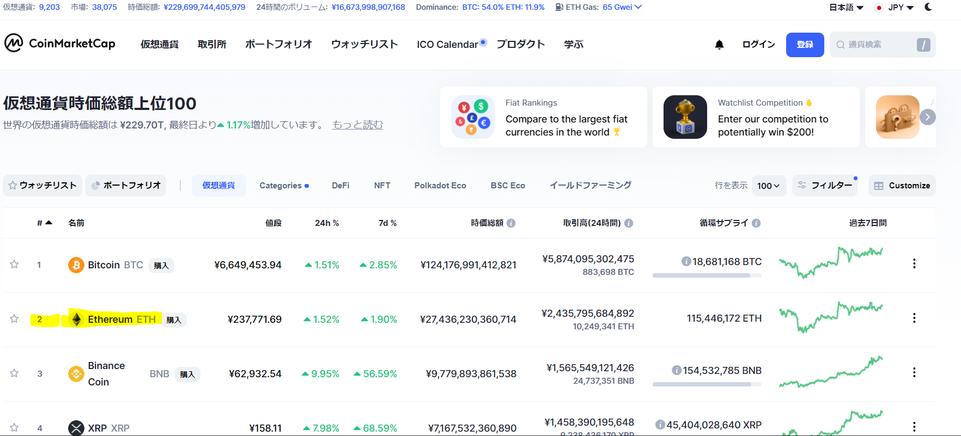This screenshot has height=436, width=961.
Task: Expand the ETH Gas 65 Gwei dropdown
Action: coord(622,7)
